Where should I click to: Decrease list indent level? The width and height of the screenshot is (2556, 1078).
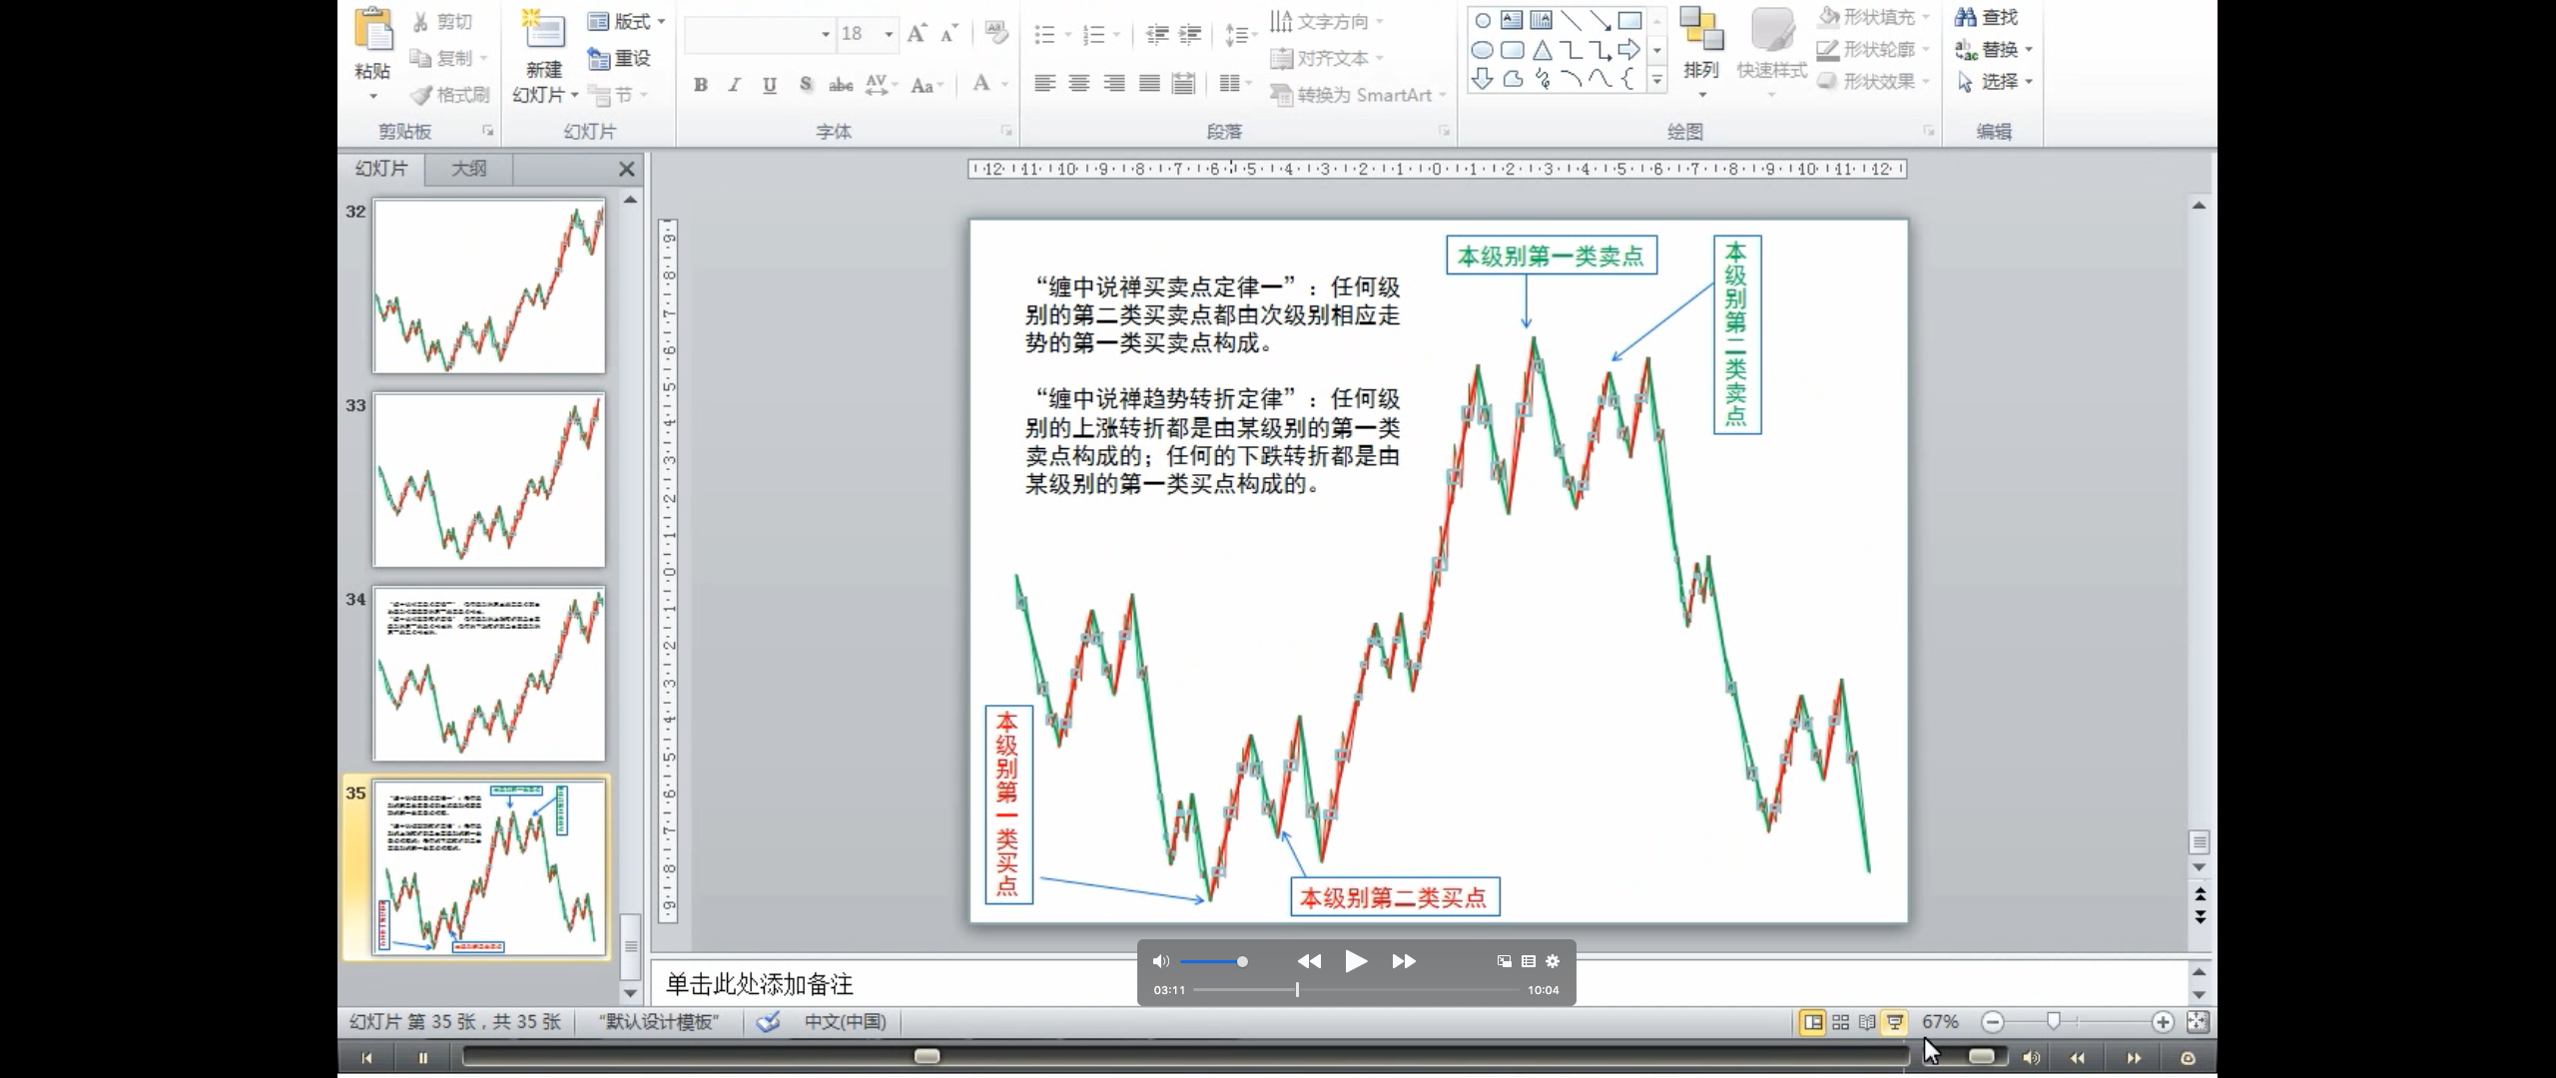[x=1156, y=35]
